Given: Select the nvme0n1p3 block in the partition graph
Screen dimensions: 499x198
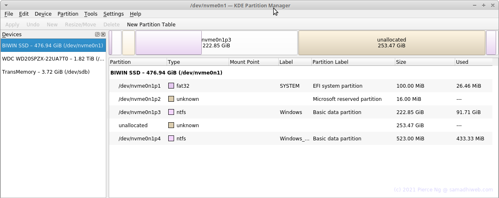Looking at the screenshot, I should [216, 43].
